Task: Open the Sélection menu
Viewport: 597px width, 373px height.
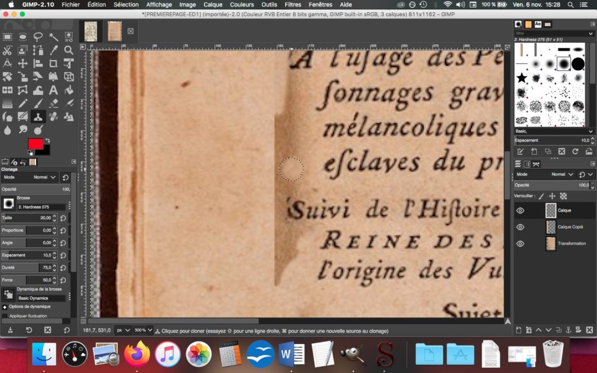Action: (x=126, y=5)
